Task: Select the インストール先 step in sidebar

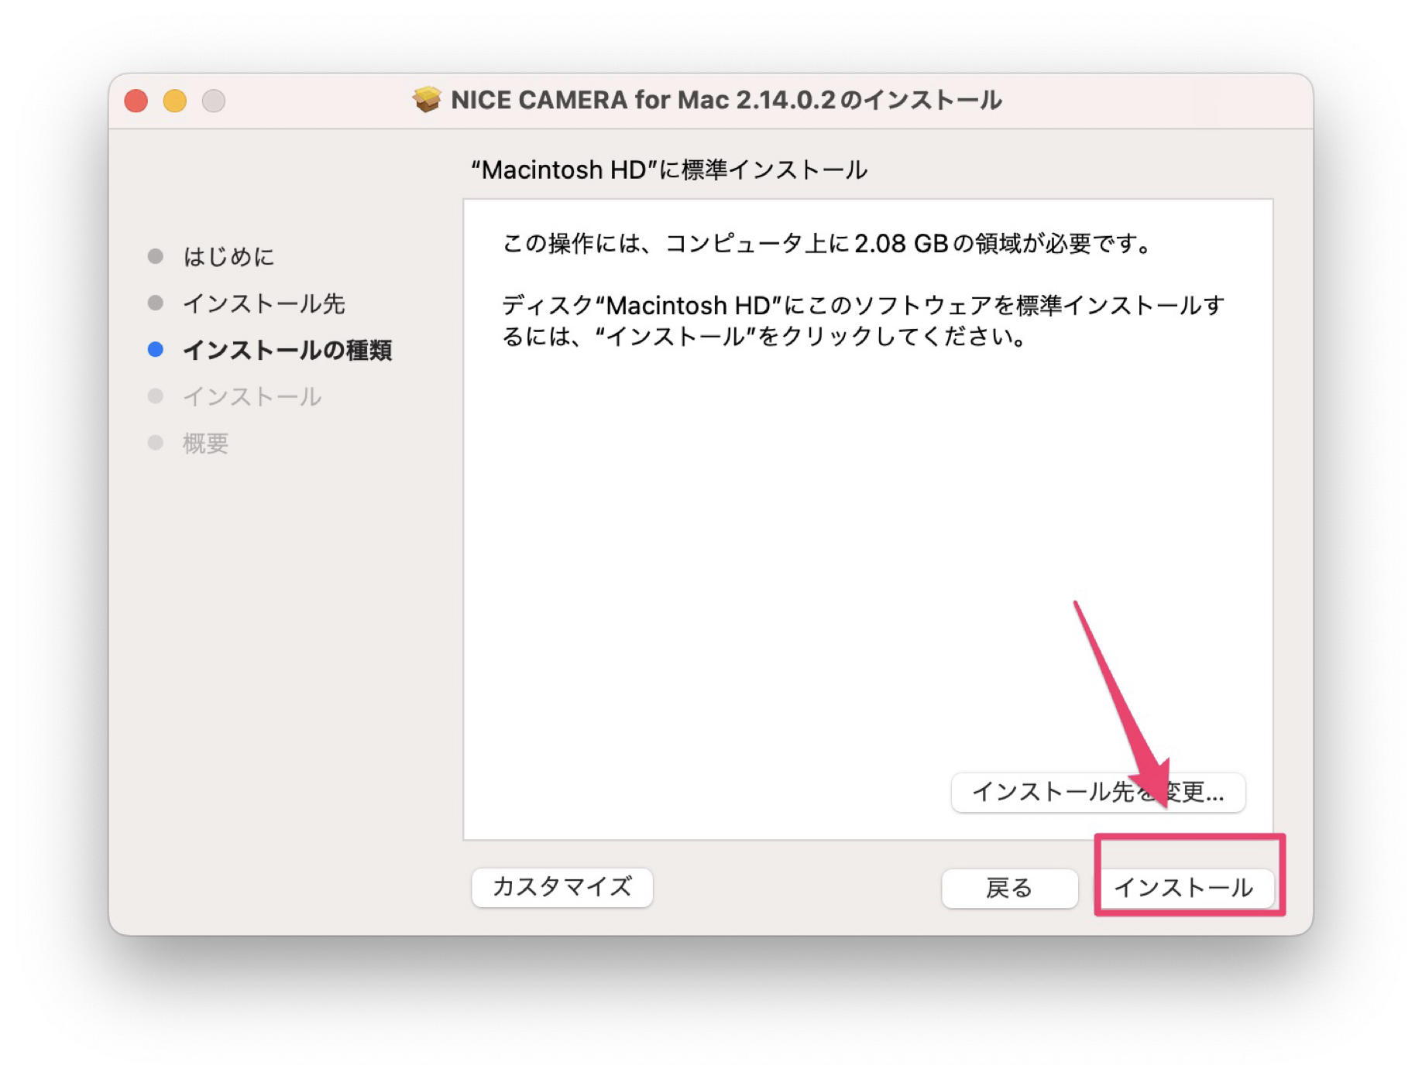Action: click(263, 303)
